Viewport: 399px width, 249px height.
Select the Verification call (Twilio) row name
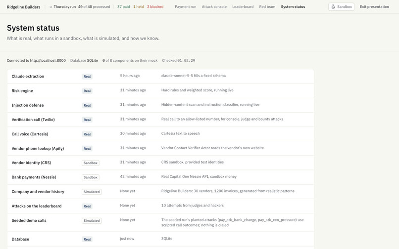pos(33,120)
